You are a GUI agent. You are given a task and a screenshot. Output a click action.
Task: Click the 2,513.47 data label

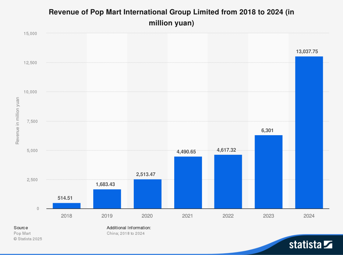click(x=146, y=174)
